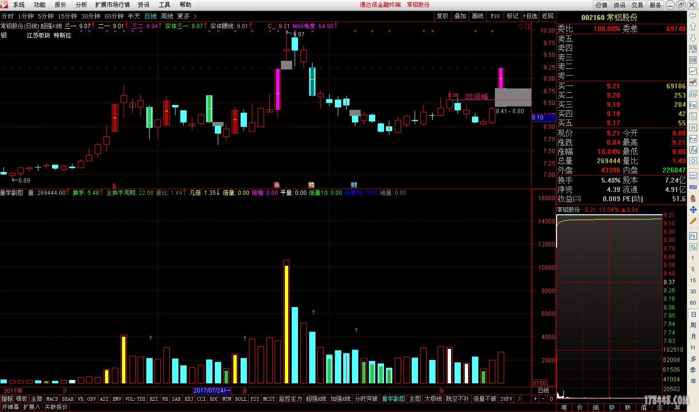Select 月 monthly period in right sidebar
The height and width of the screenshot is (412, 699).
tap(693, 336)
